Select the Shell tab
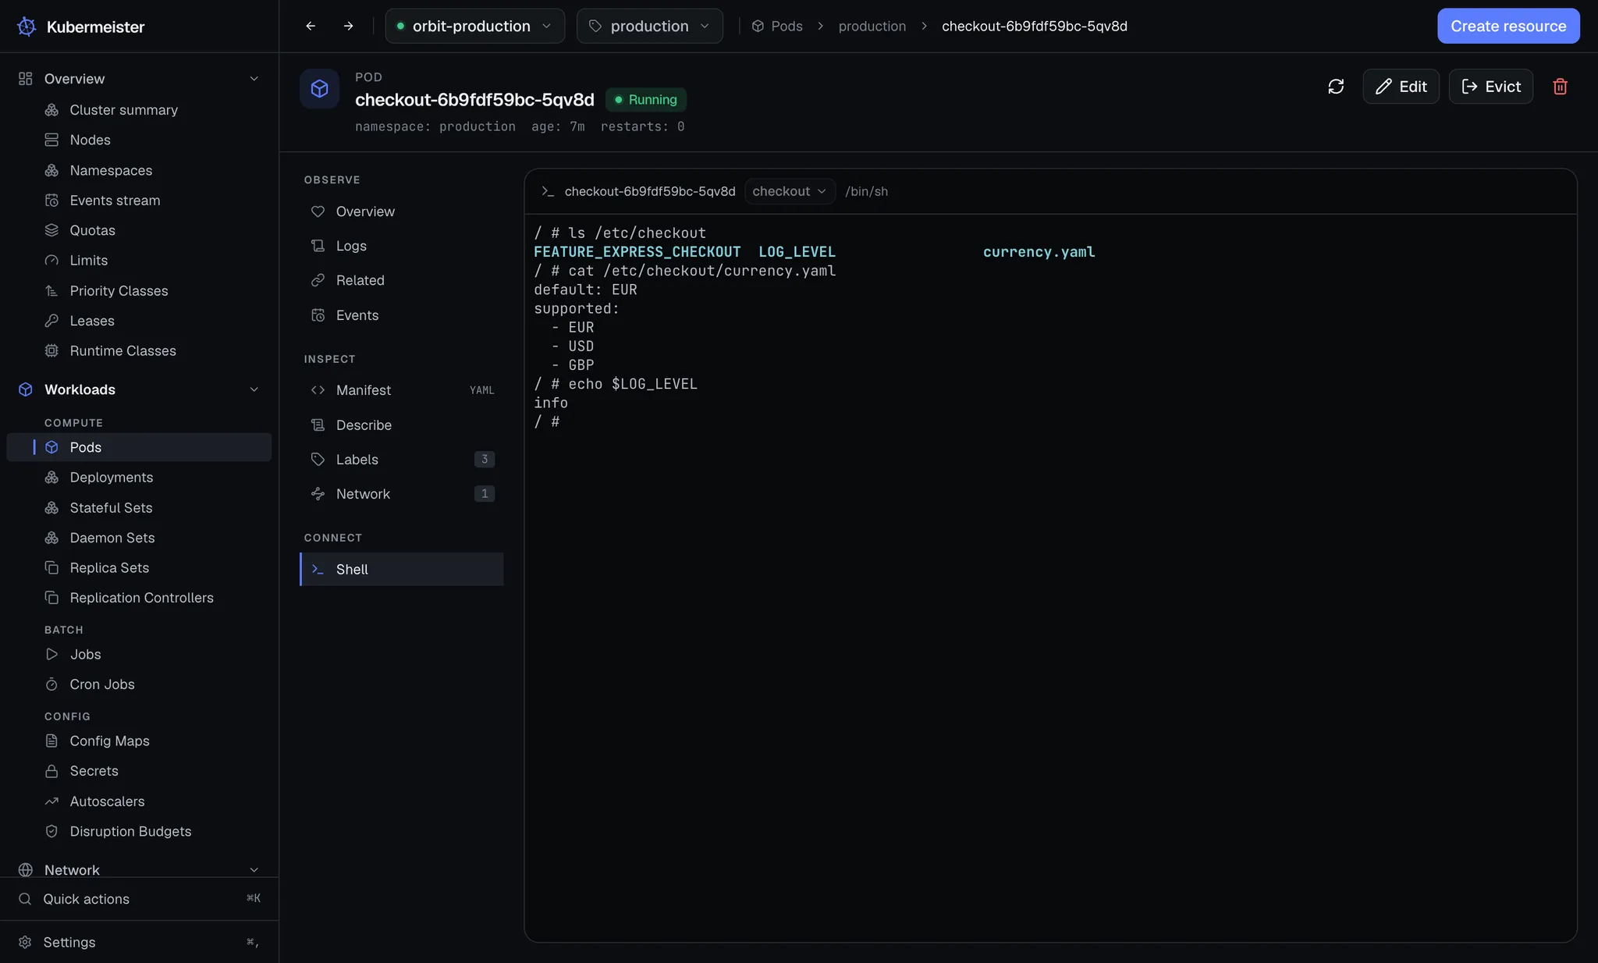This screenshot has width=1598, height=963. tap(401, 570)
